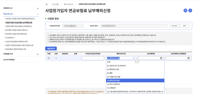The width and height of the screenshot is (201, 94).
Task: Select 02 병역의무수행 option
Action: point(135,69)
